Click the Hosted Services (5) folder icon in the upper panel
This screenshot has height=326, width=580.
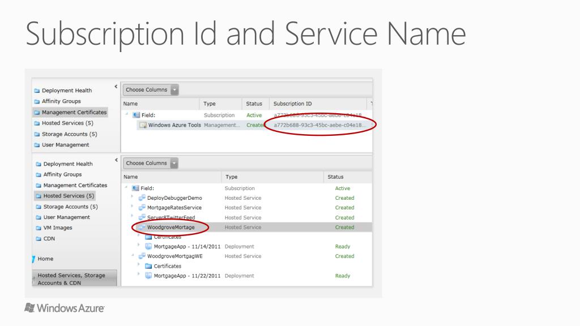coord(37,123)
